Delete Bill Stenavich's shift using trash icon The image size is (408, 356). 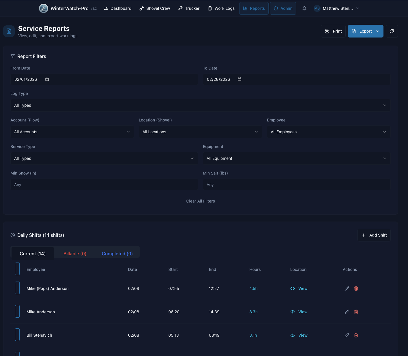click(x=356, y=335)
